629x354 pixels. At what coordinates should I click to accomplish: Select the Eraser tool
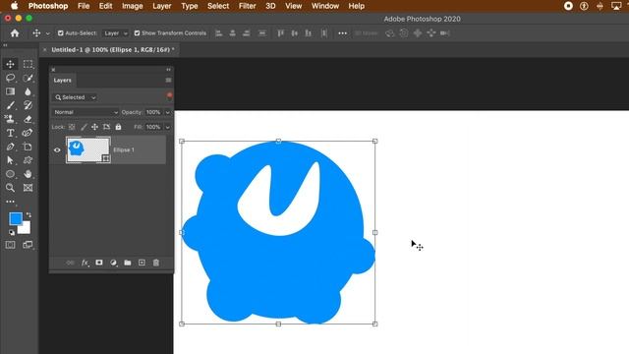click(28, 119)
